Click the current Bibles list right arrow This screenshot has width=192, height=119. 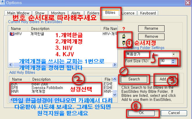pos(115,65)
